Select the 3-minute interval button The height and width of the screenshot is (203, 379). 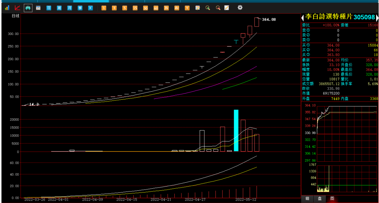(114, 8)
